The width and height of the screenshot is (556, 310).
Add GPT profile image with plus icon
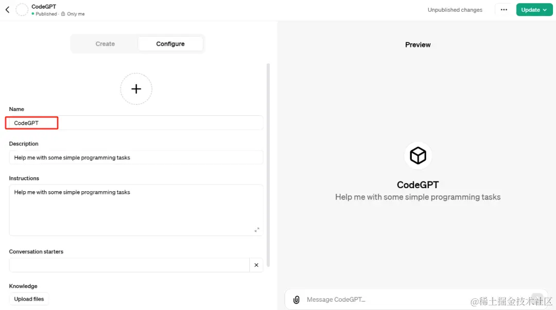[x=136, y=88]
